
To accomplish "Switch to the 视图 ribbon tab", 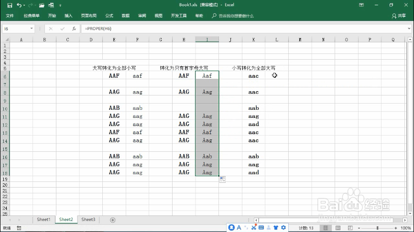I will (158, 16).
